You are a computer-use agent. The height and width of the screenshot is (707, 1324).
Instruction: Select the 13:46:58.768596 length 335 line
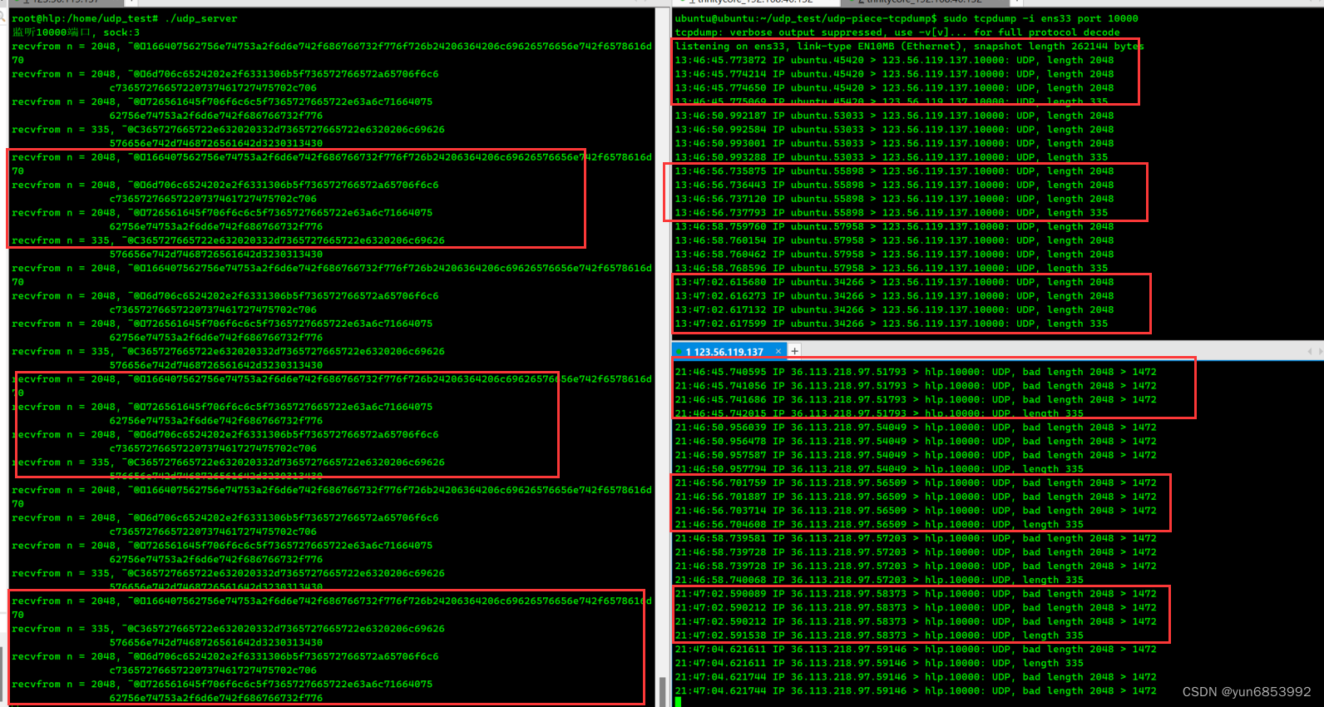(891, 268)
